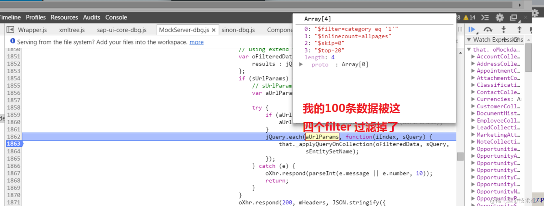Step over the next function call
Screen dimensions: 544x206
pyautogui.click(x=488, y=30)
